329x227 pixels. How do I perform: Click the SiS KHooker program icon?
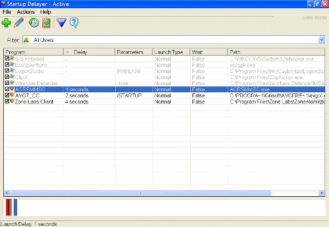tap(12, 59)
